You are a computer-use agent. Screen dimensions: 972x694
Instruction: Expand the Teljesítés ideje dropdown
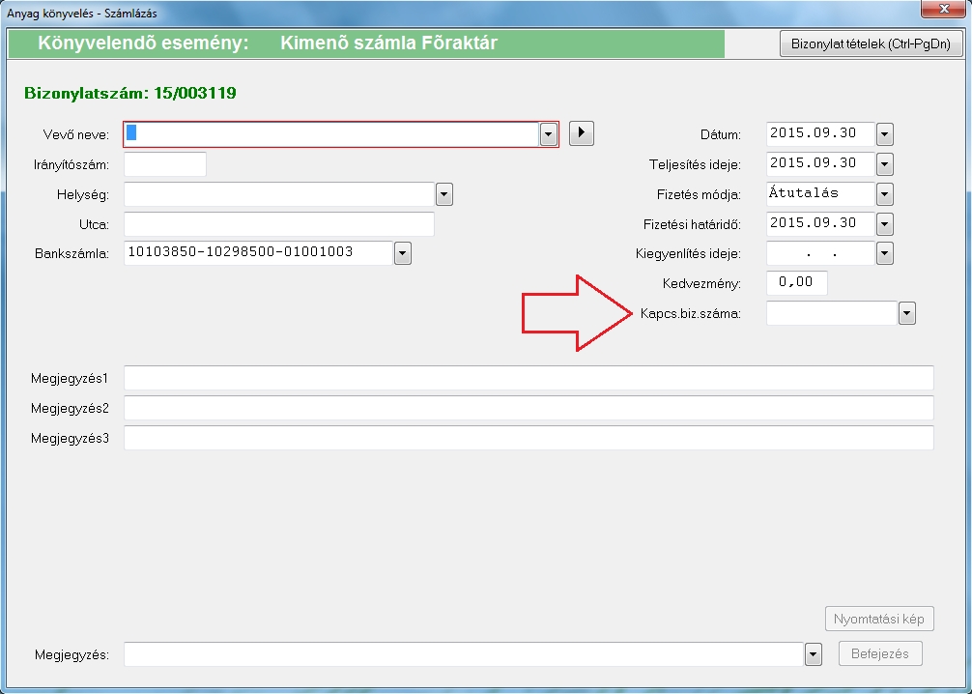coord(885,164)
